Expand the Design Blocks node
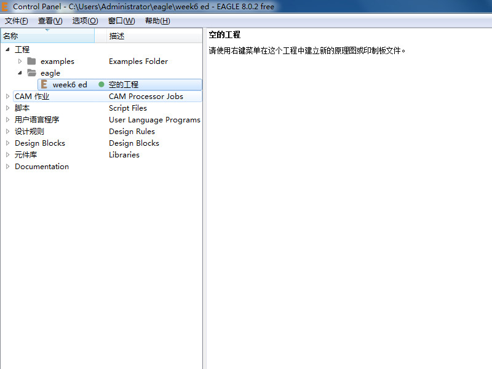This screenshot has height=369, width=492. [x=7, y=143]
